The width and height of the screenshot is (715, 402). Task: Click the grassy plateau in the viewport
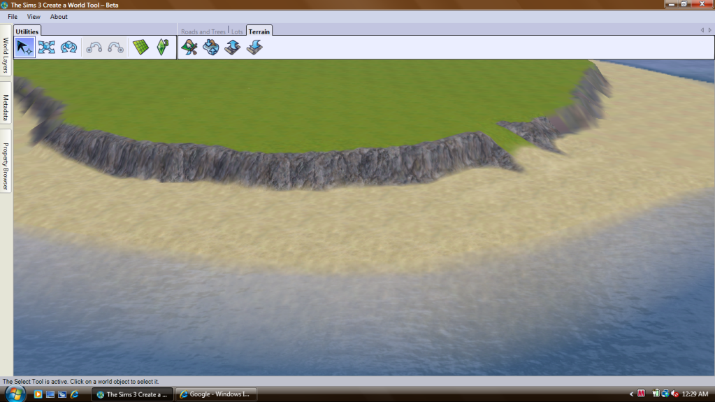(x=292, y=105)
